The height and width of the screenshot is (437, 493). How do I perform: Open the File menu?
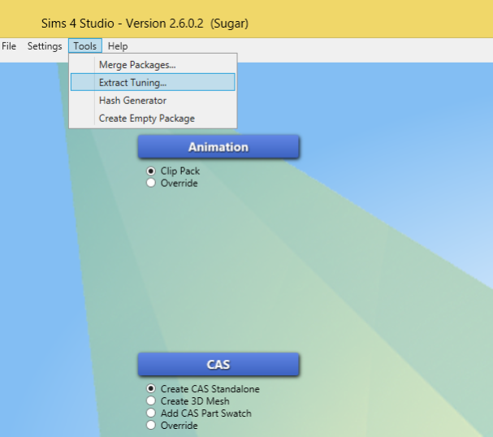click(9, 46)
